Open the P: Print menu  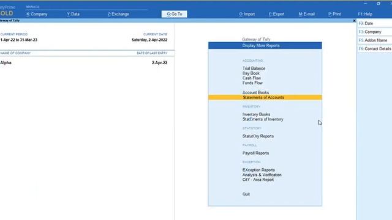tap(334, 14)
